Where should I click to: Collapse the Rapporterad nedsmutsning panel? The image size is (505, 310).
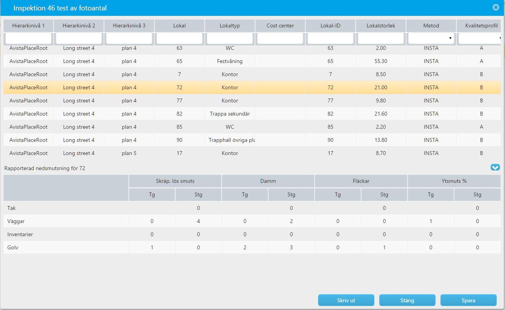coord(495,167)
